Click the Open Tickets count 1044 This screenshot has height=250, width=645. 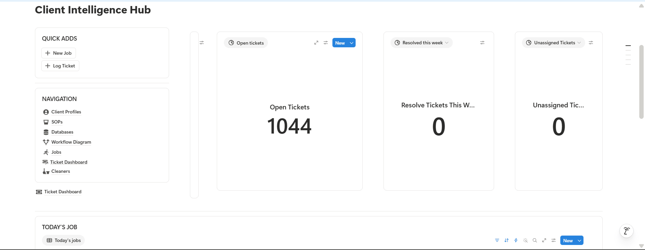click(x=289, y=127)
